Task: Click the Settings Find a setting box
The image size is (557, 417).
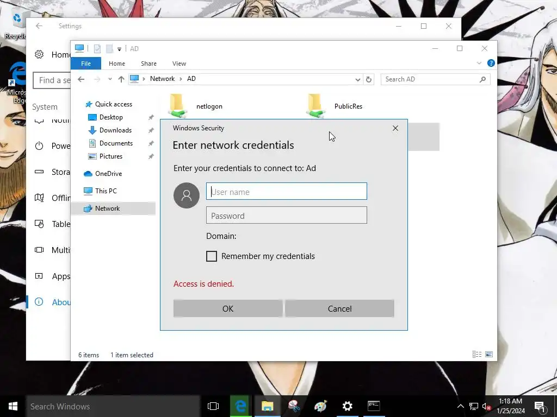Action: (x=52, y=80)
